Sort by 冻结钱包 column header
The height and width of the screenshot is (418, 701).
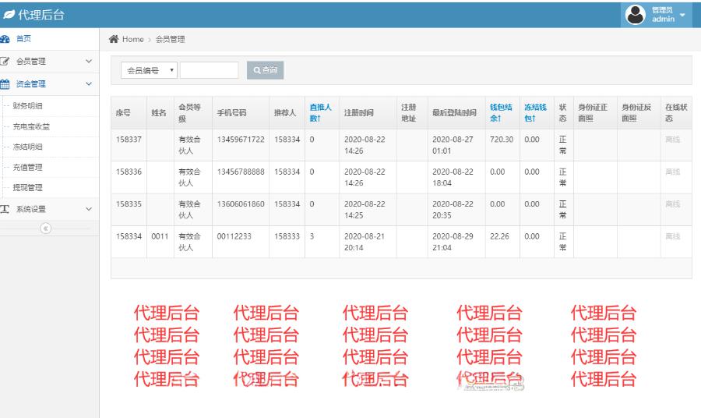coord(535,113)
